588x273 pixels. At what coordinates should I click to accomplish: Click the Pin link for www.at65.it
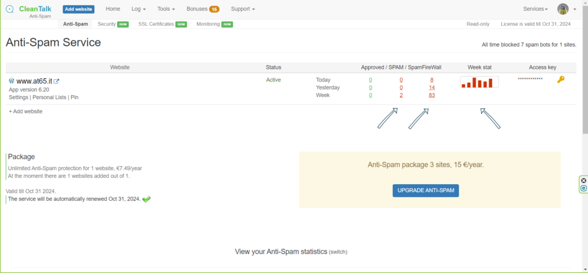click(x=75, y=97)
